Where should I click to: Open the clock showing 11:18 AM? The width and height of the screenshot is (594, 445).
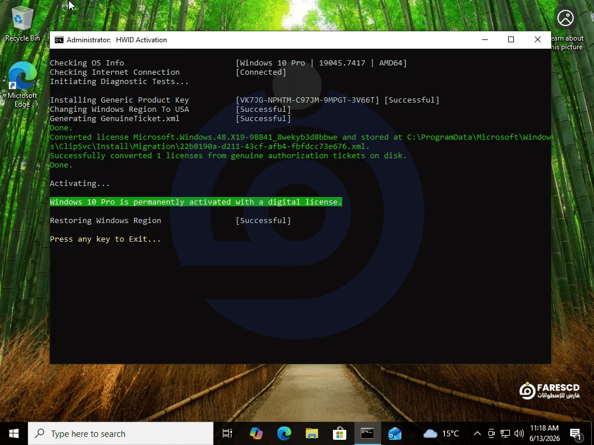[544, 433]
